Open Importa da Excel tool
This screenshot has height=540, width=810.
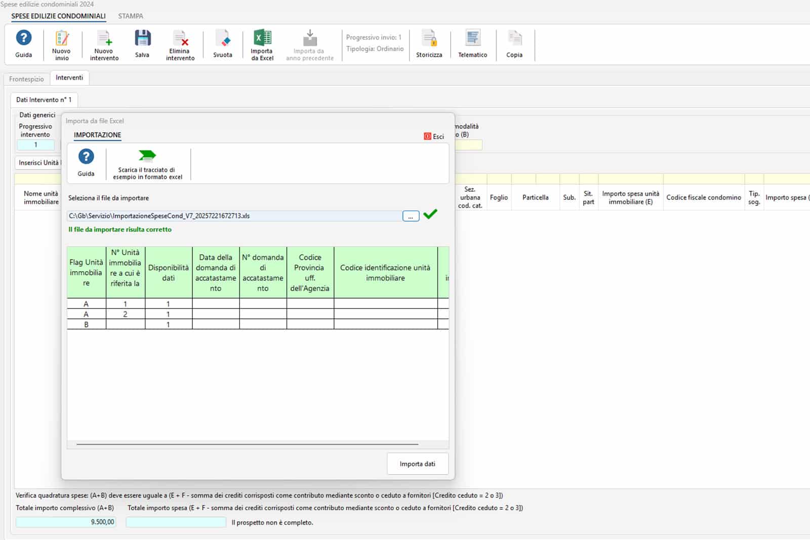coord(261,45)
